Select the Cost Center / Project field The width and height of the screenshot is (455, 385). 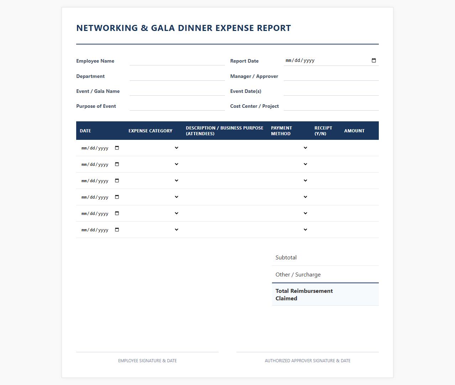[x=331, y=106]
